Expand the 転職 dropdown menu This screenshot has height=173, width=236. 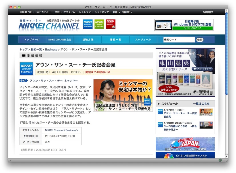116,12
